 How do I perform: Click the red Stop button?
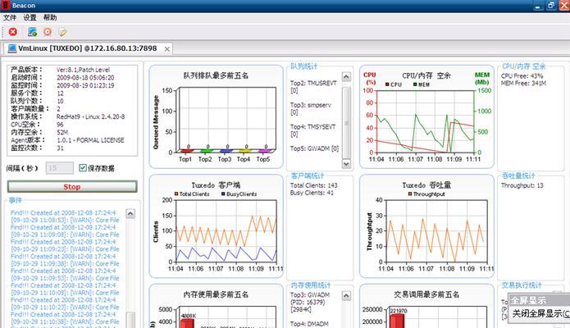pos(72,186)
